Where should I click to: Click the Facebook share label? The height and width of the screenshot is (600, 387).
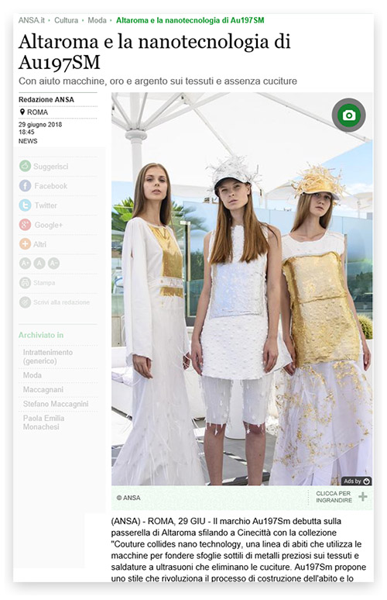51,186
